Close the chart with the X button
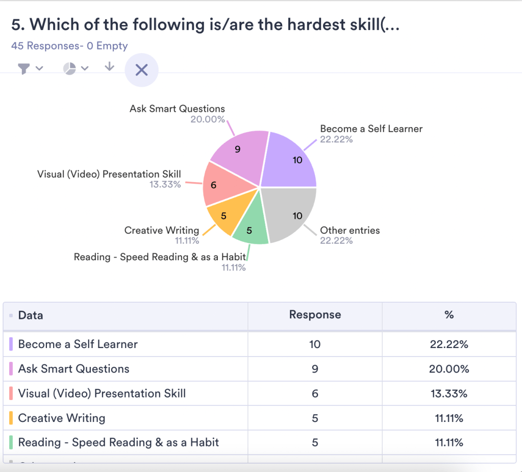522x472 pixels. point(141,70)
